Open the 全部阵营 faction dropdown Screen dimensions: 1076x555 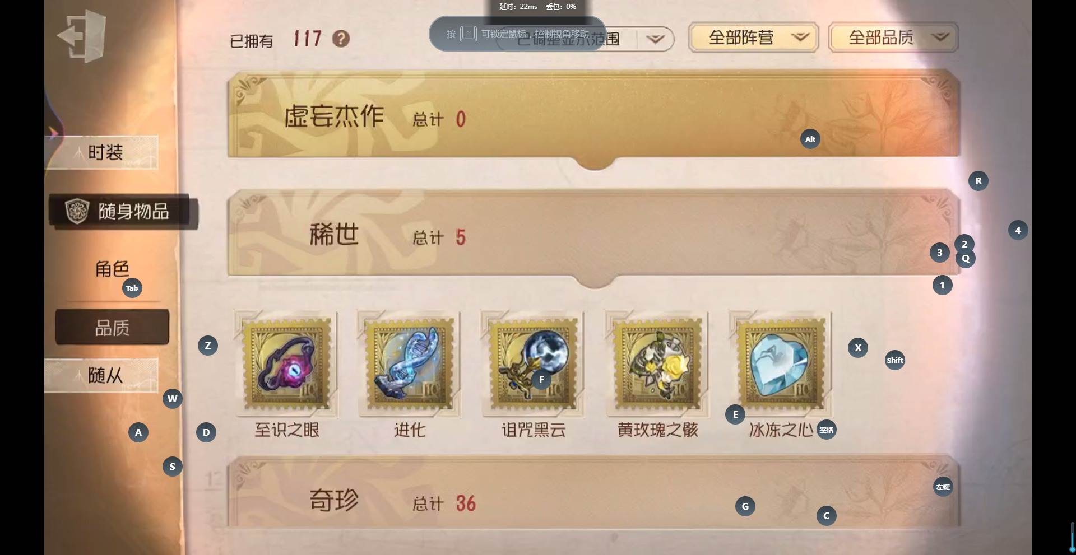753,38
